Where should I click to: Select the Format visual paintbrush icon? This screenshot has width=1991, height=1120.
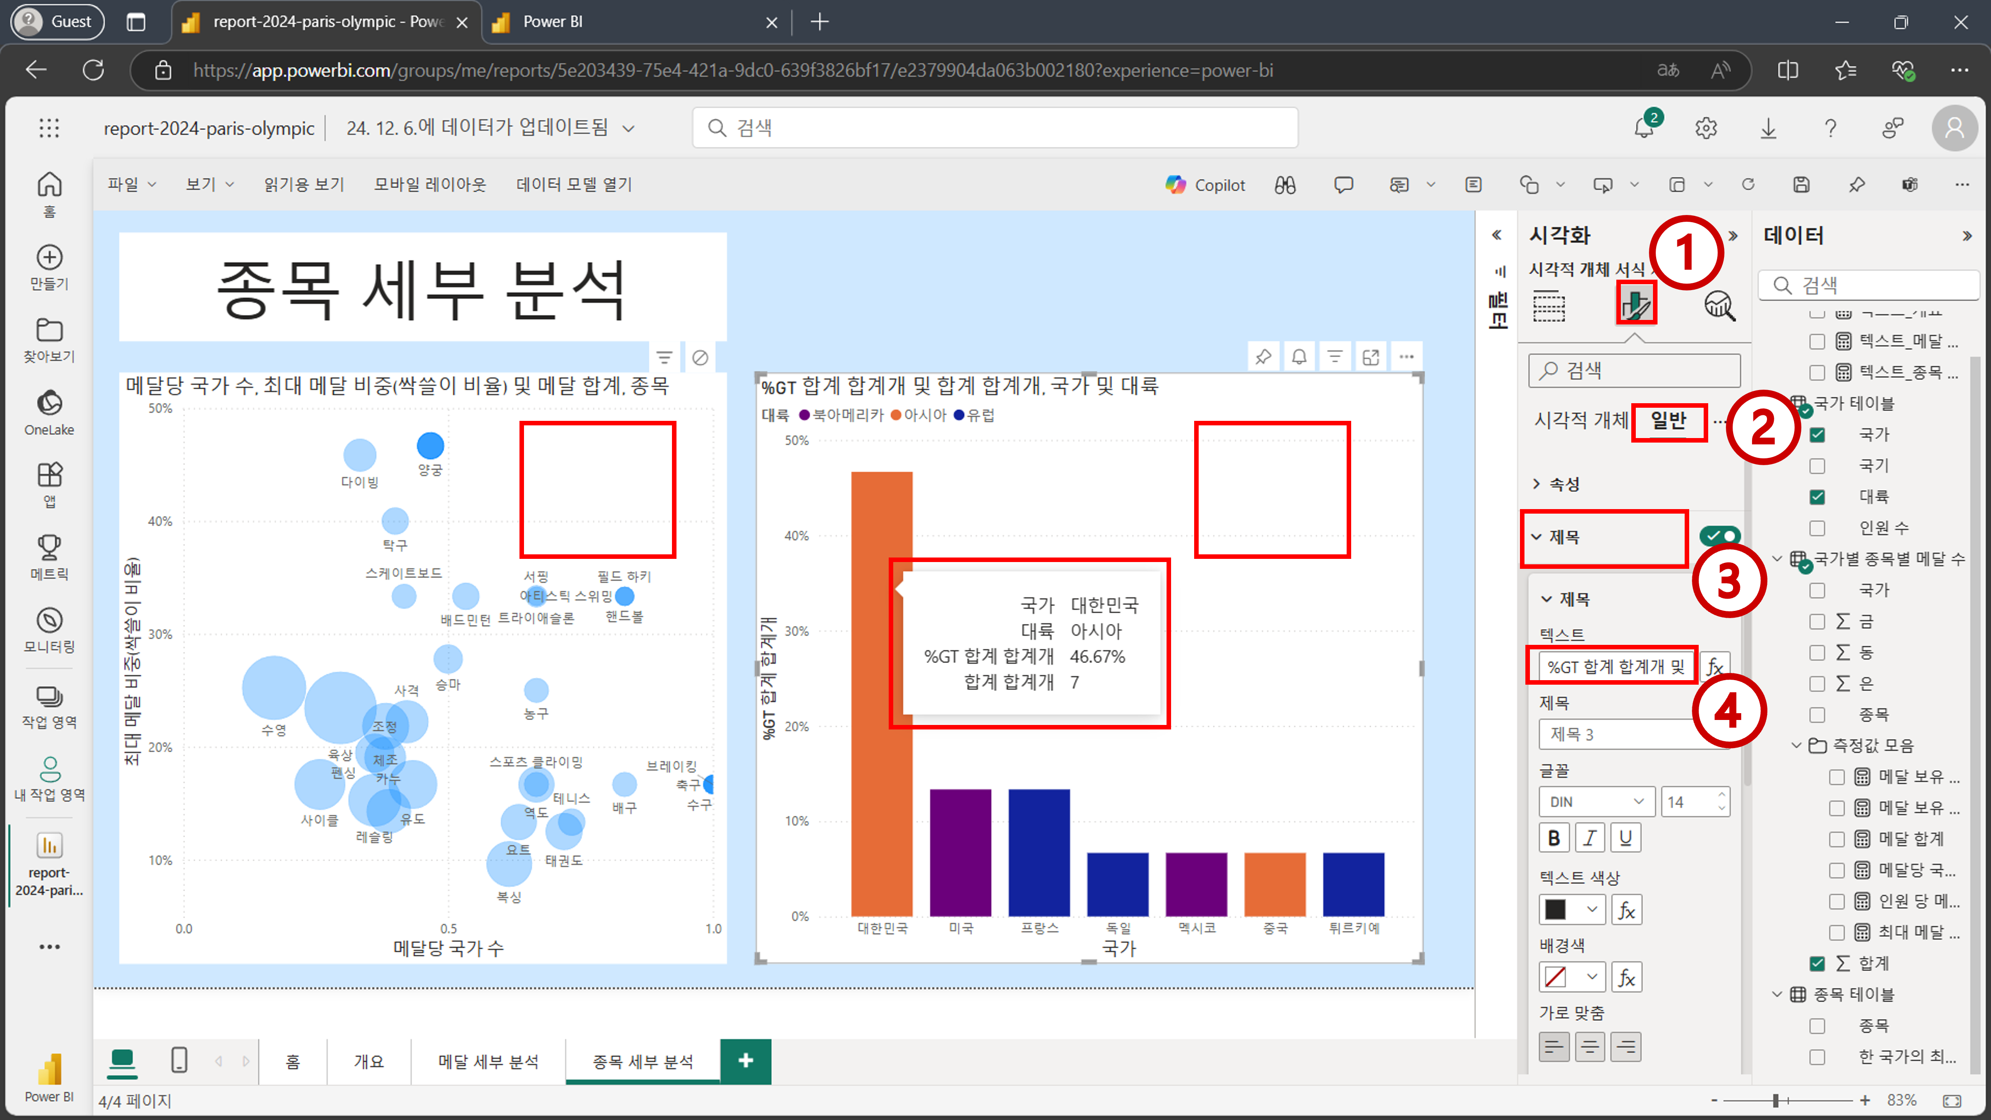pyautogui.click(x=1635, y=305)
